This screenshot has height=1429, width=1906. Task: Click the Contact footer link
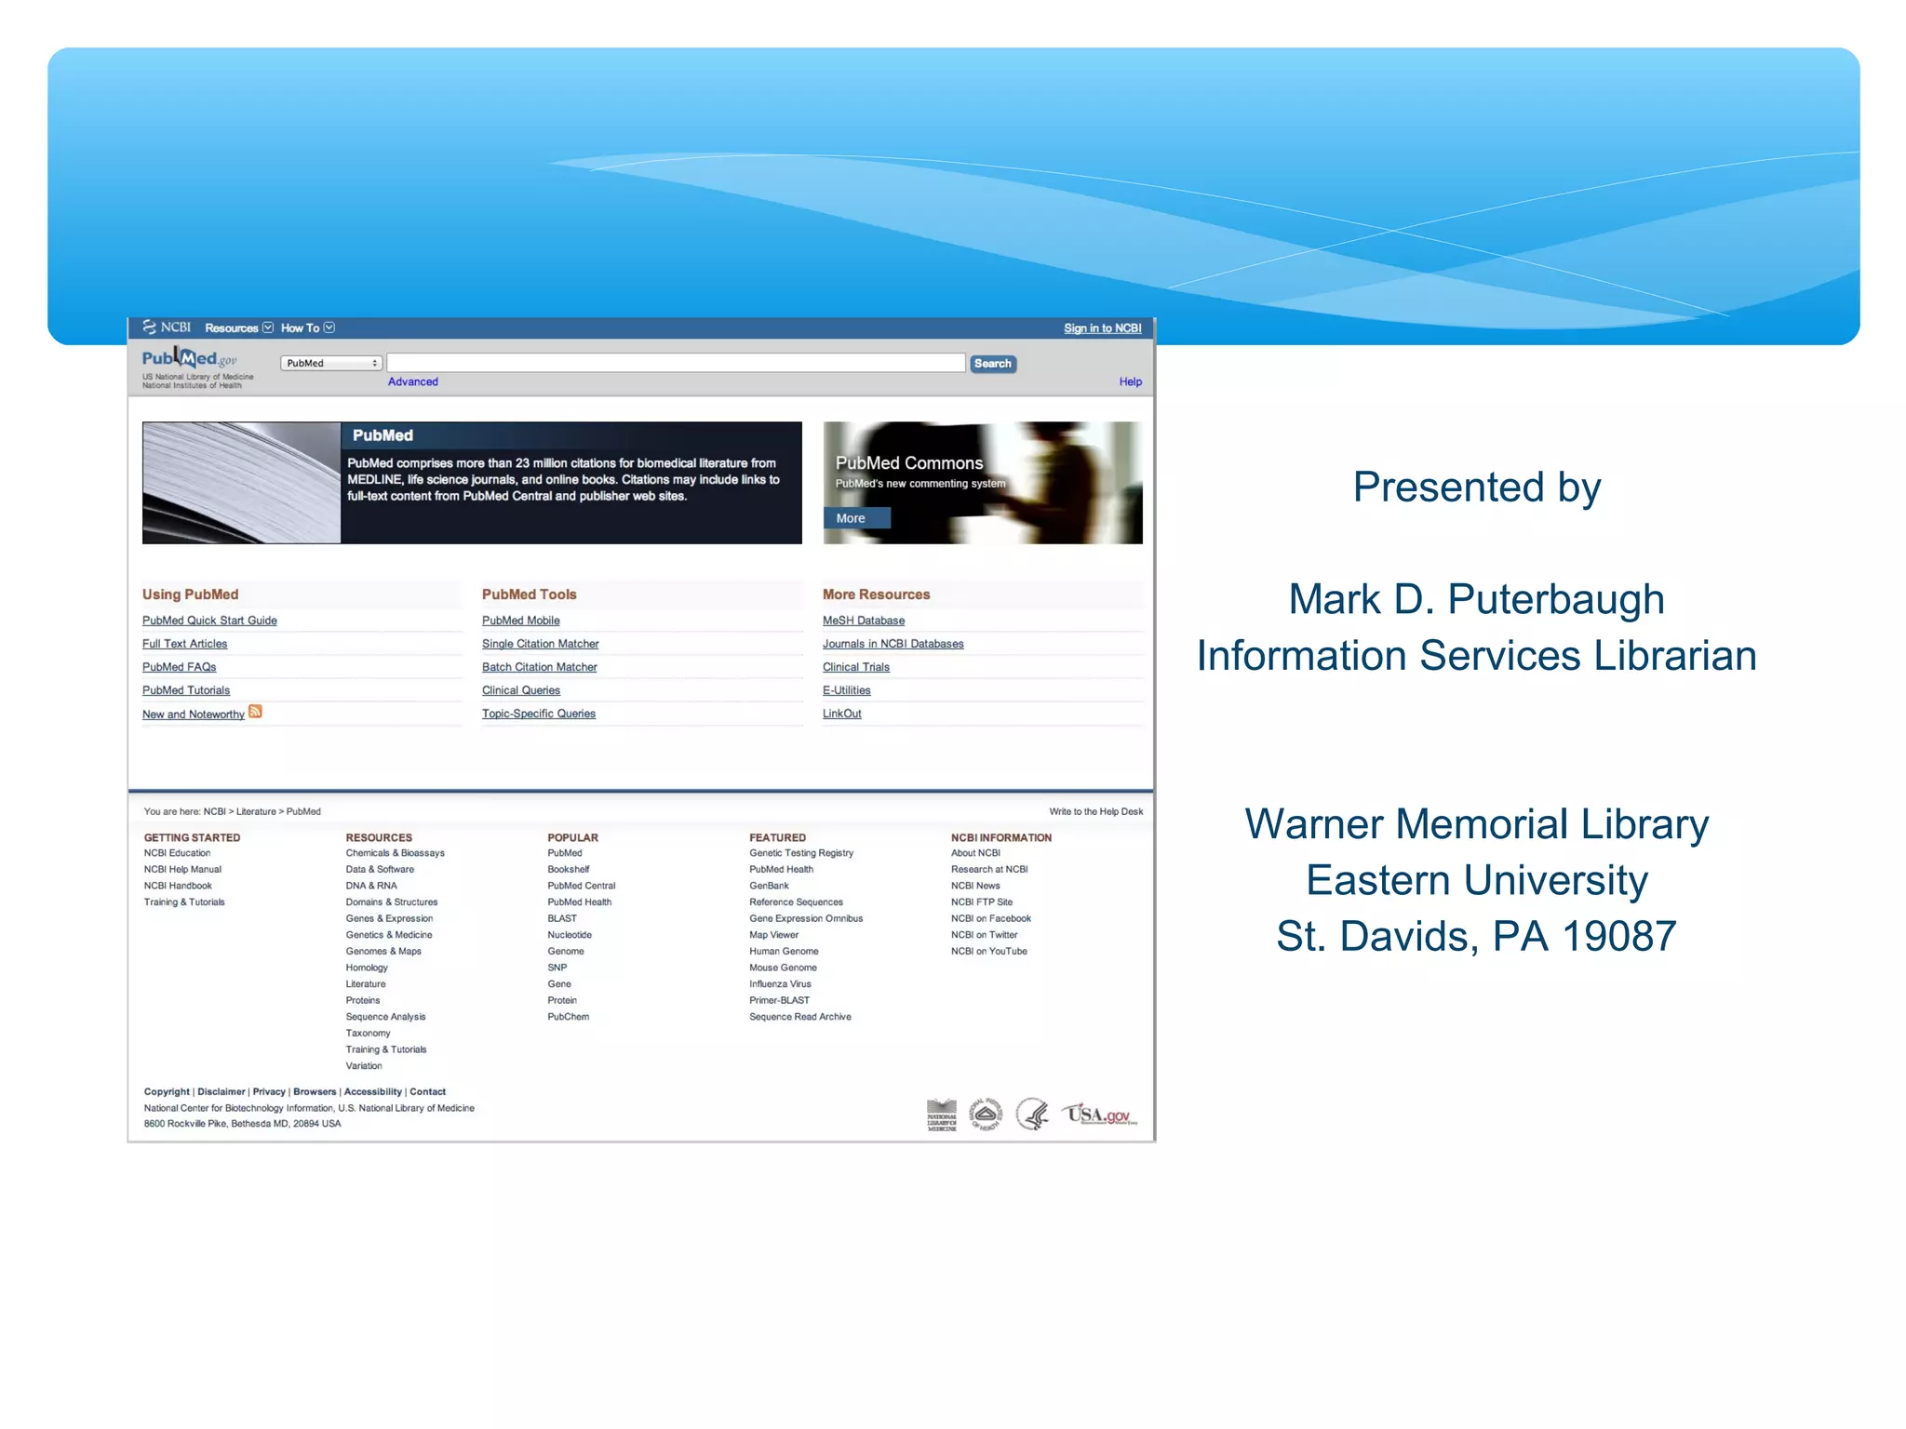(x=428, y=1092)
